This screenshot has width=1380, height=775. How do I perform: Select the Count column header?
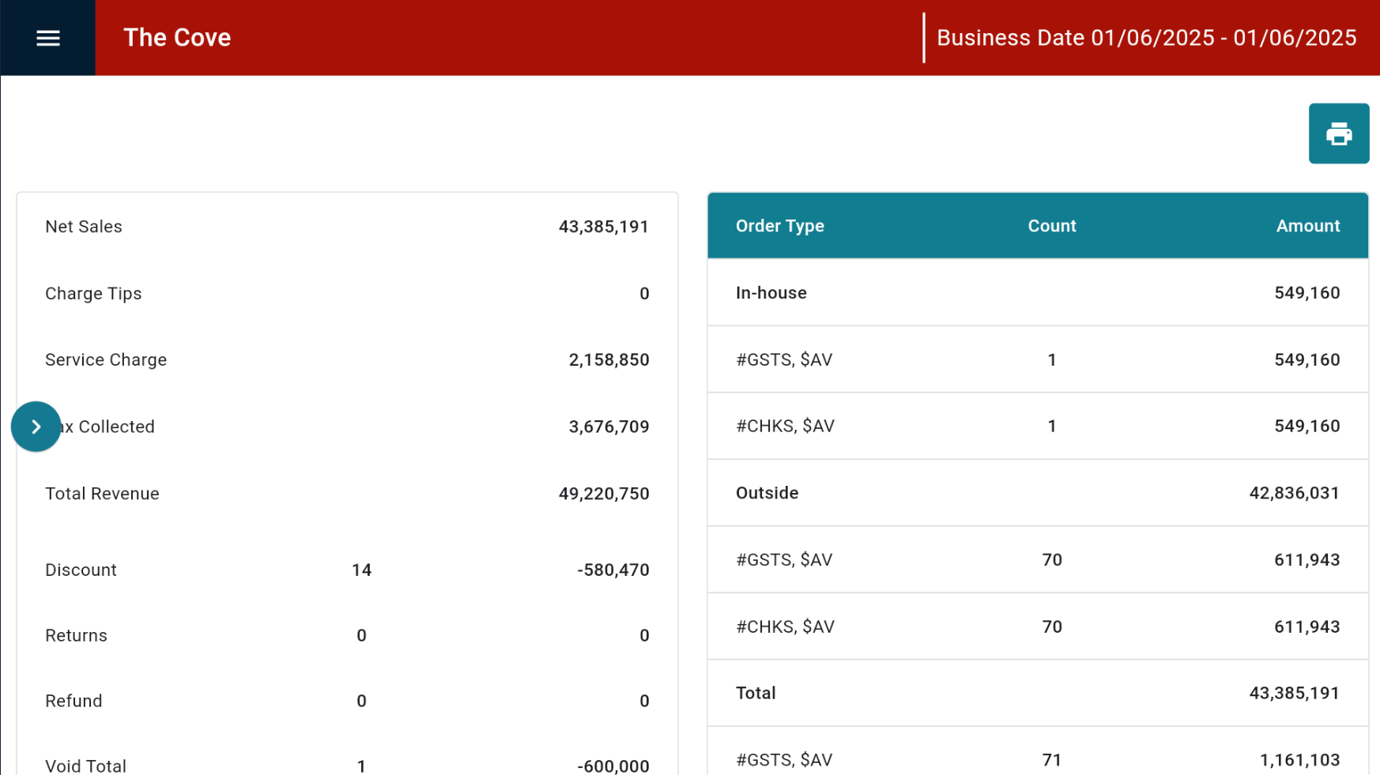[x=1051, y=226]
